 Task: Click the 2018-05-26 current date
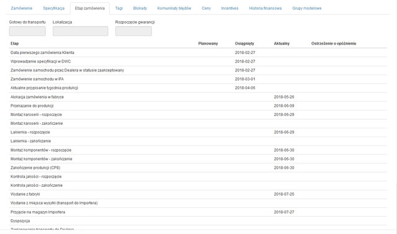[x=284, y=97]
